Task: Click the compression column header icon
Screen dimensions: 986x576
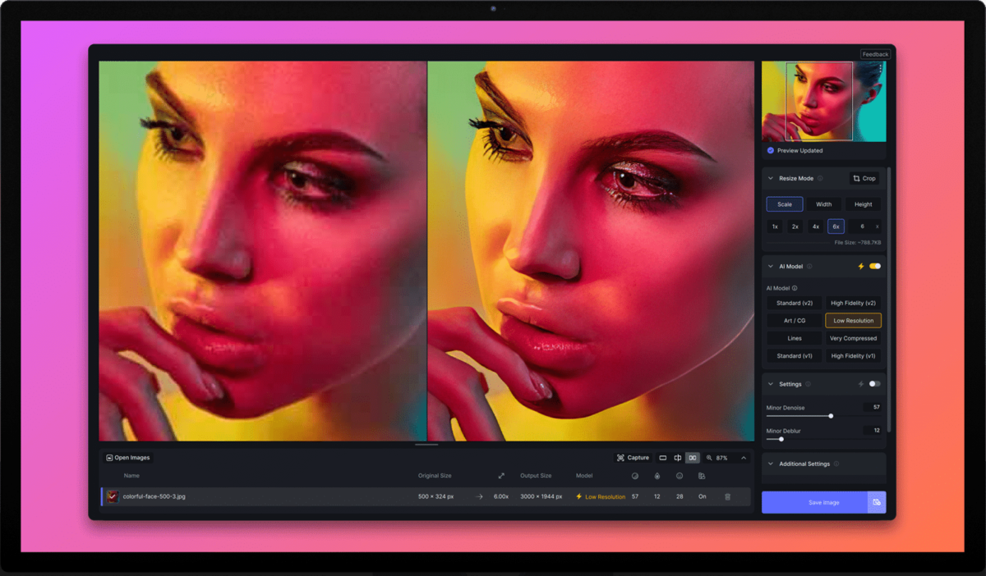Action: 702,476
